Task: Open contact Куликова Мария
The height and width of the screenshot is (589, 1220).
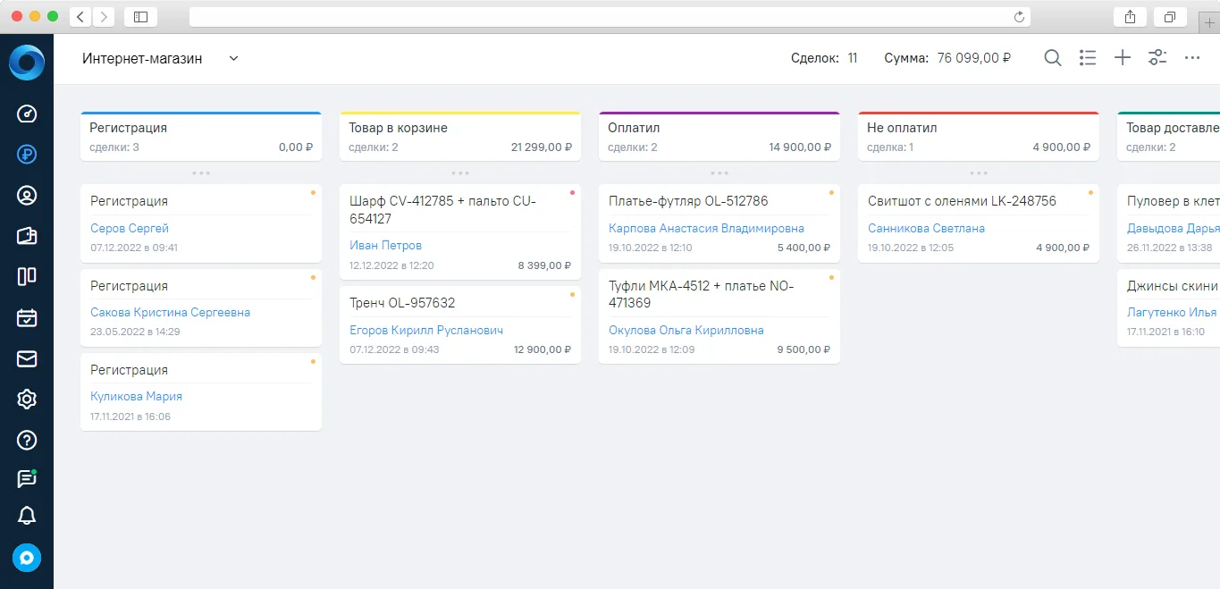Action: (136, 396)
